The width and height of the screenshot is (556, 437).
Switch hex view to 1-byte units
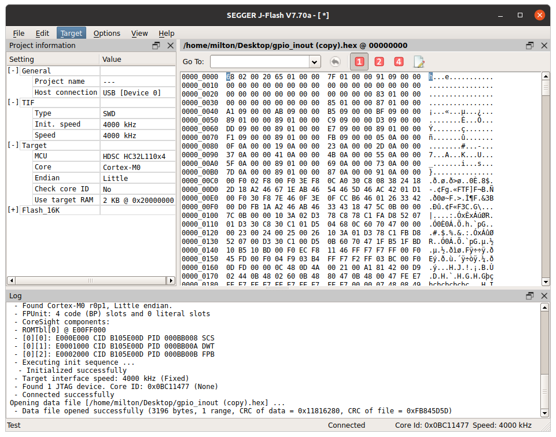[359, 62]
